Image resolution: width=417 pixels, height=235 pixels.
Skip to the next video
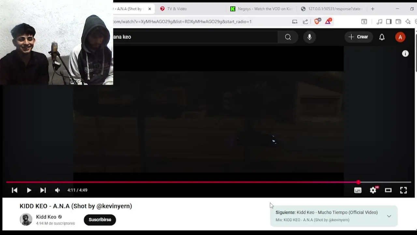[x=43, y=190]
